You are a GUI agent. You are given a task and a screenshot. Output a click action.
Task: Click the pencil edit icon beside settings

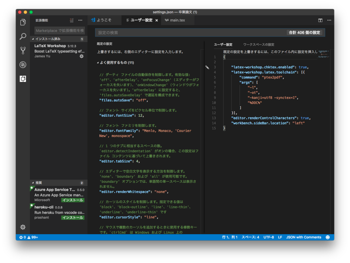(x=207, y=67)
